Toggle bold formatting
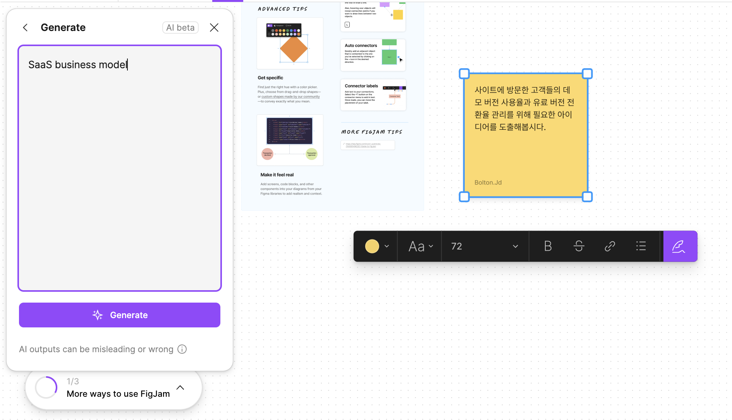 tap(548, 246)
